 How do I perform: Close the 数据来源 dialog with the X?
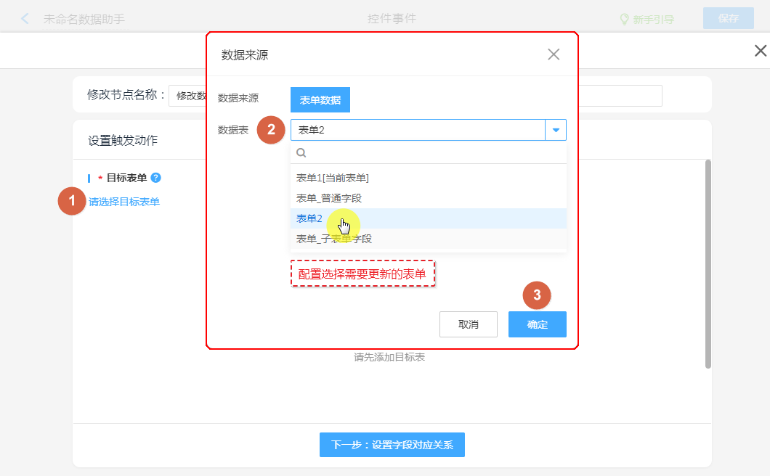(554, 54)
